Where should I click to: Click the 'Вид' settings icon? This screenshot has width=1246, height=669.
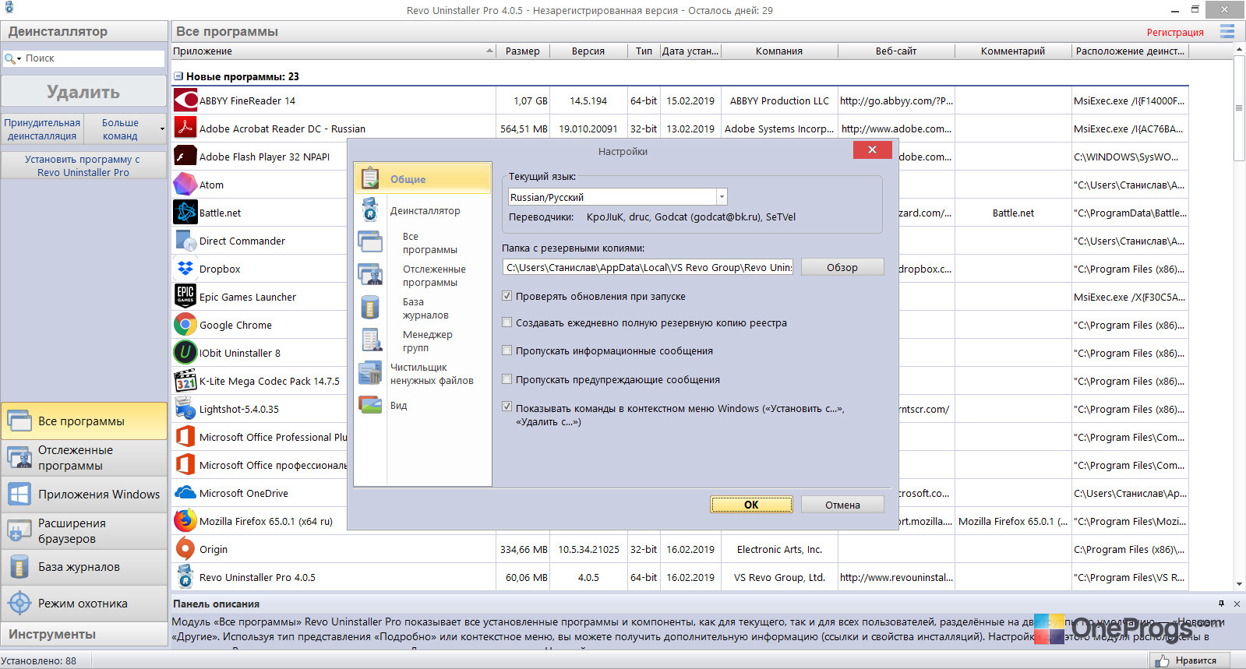[370, 405]
